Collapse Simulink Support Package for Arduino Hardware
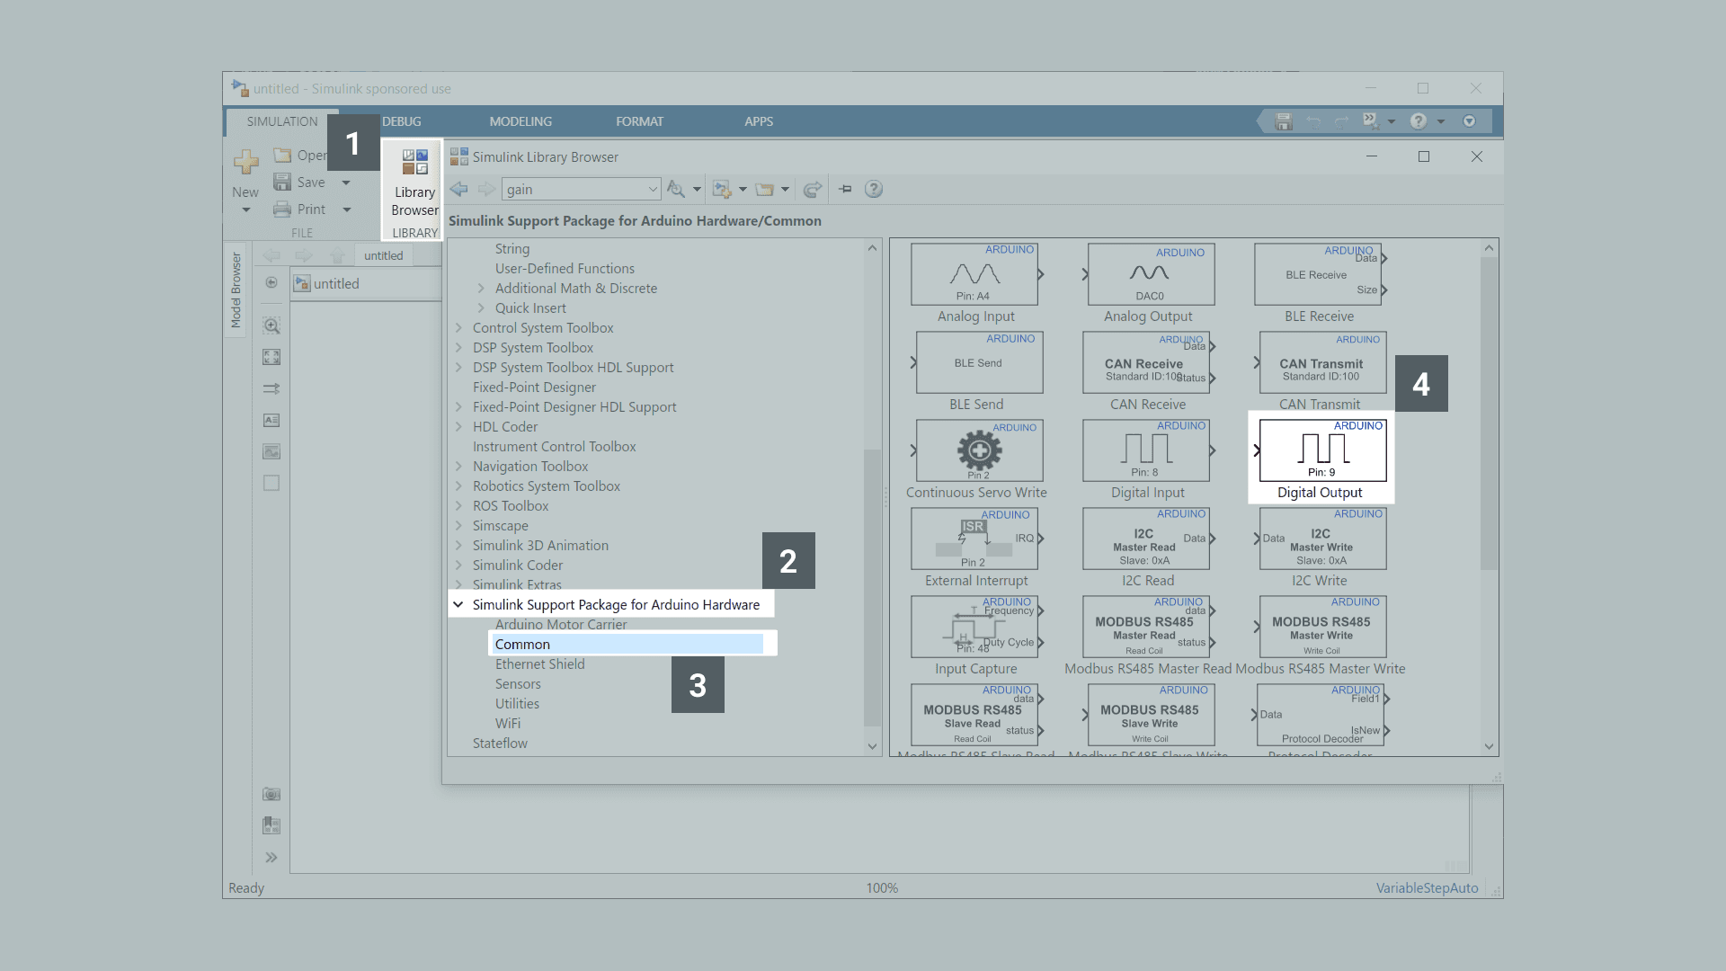1726x971 pixels. click(x=458, y=605)
